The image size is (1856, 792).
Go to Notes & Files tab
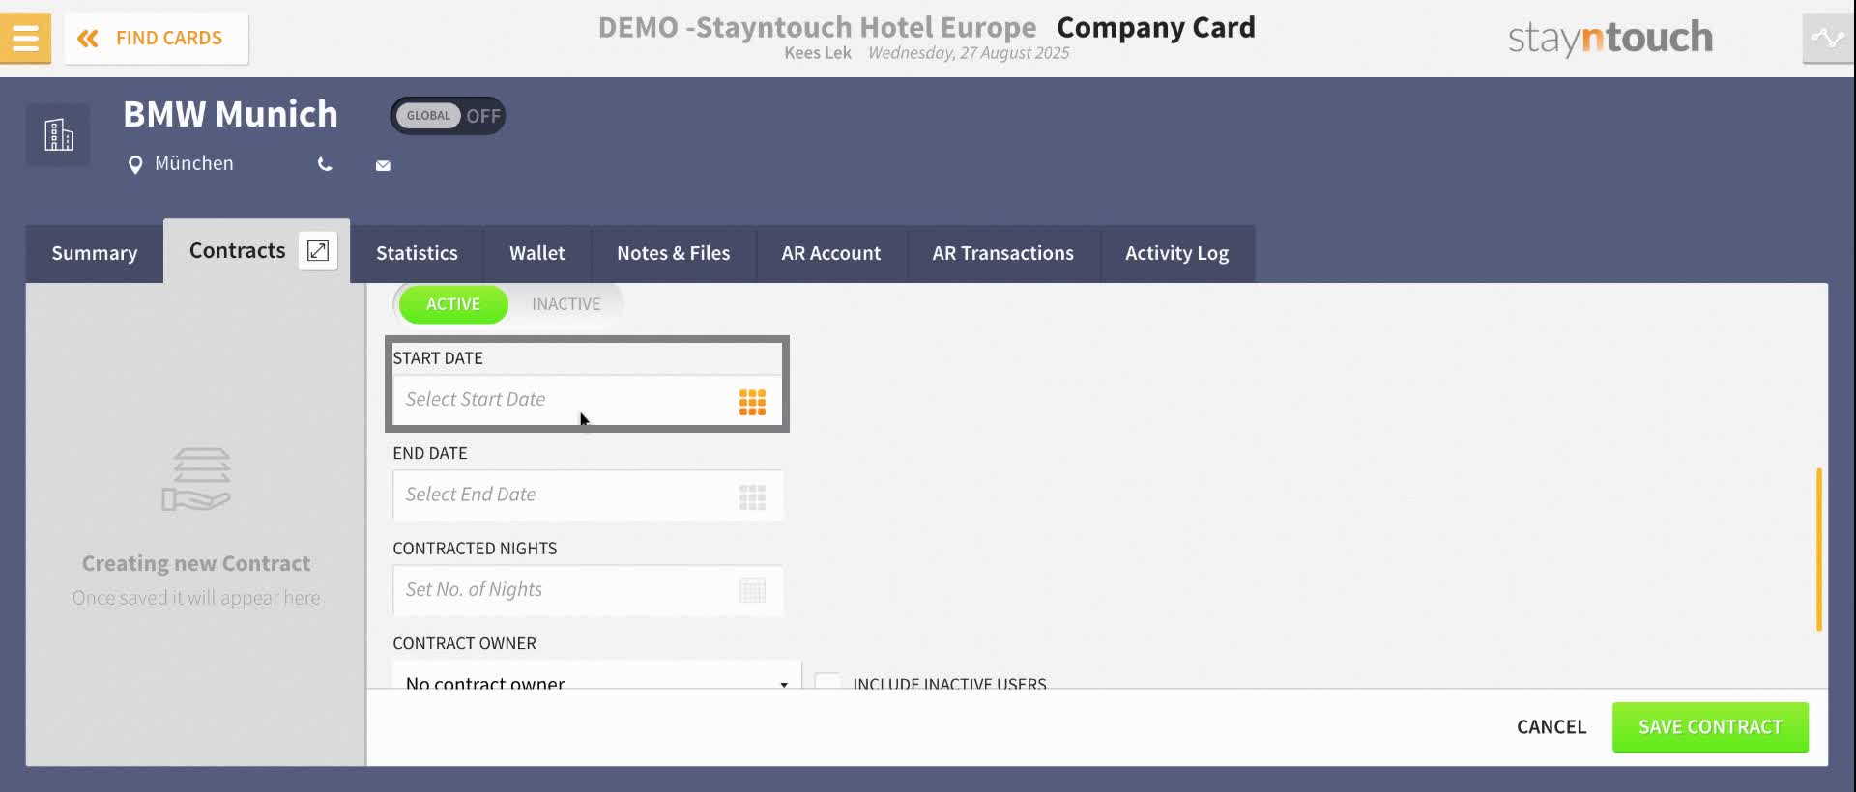point(674,253)
